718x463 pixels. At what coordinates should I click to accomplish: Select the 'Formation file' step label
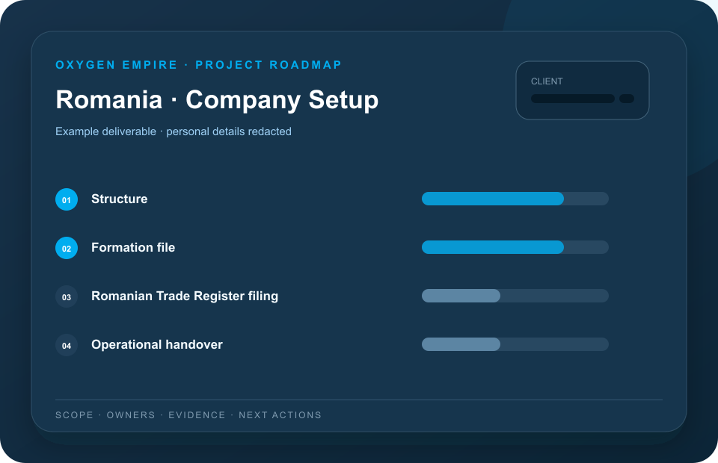(x=133, y=247)
